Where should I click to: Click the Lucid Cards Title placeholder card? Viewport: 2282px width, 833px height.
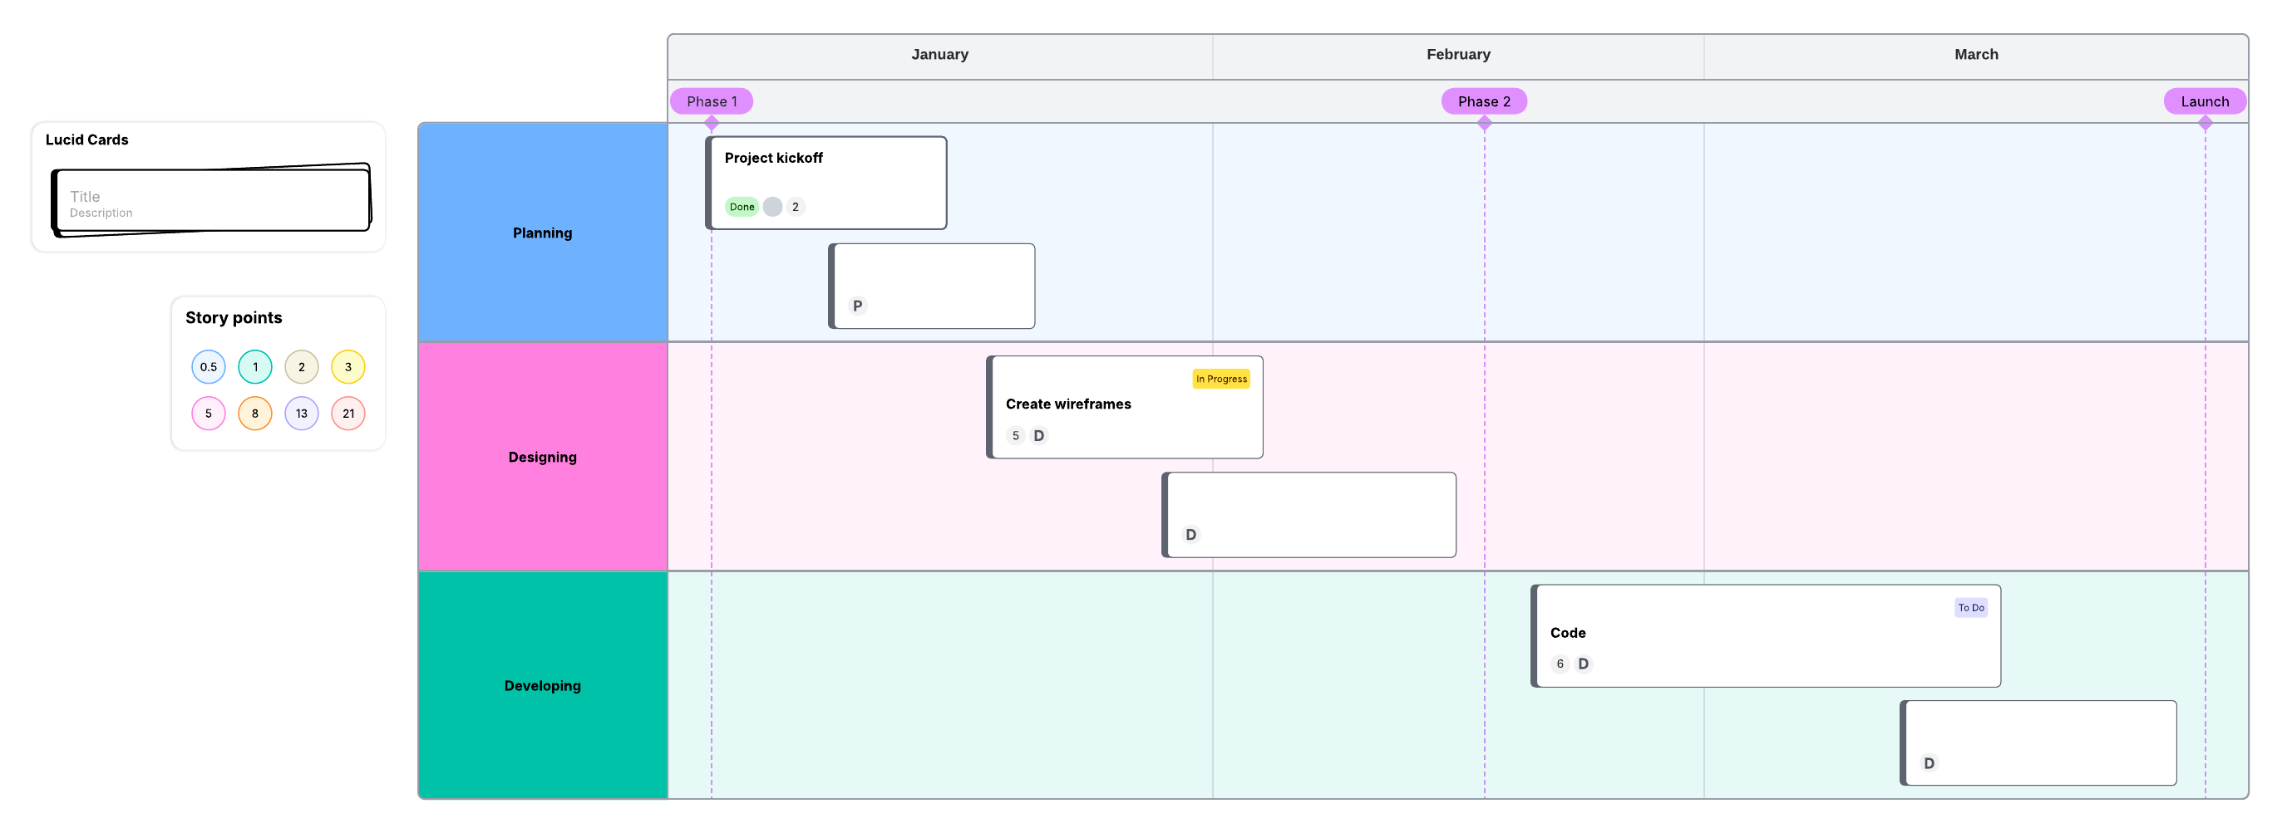211,202
